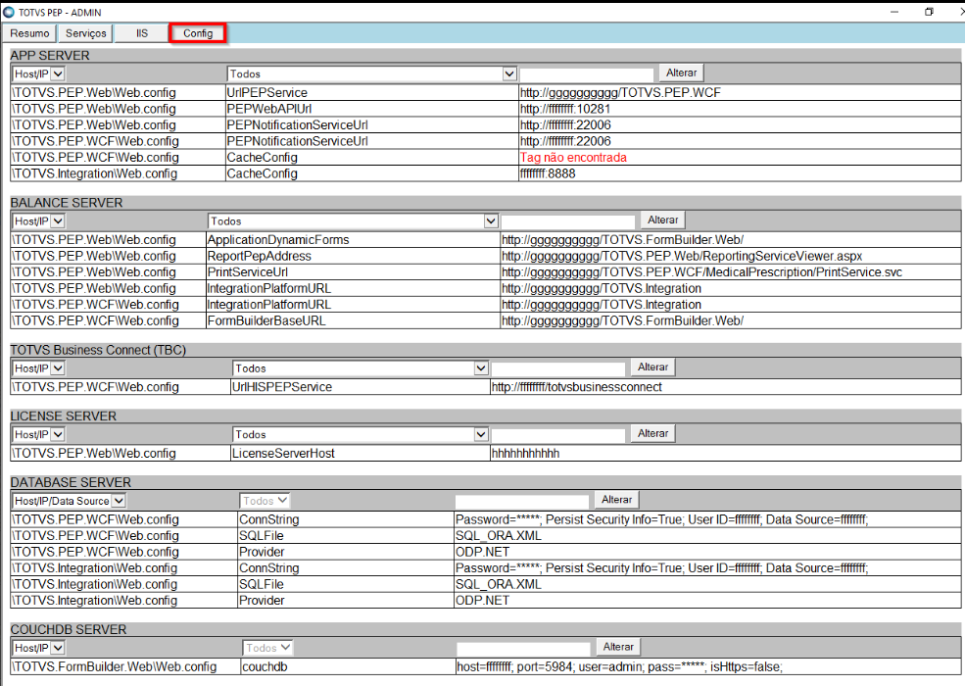This screenshot has width=965, height=686.
Task: Click the APP SERVER section heading
Action: coord(50,56)
